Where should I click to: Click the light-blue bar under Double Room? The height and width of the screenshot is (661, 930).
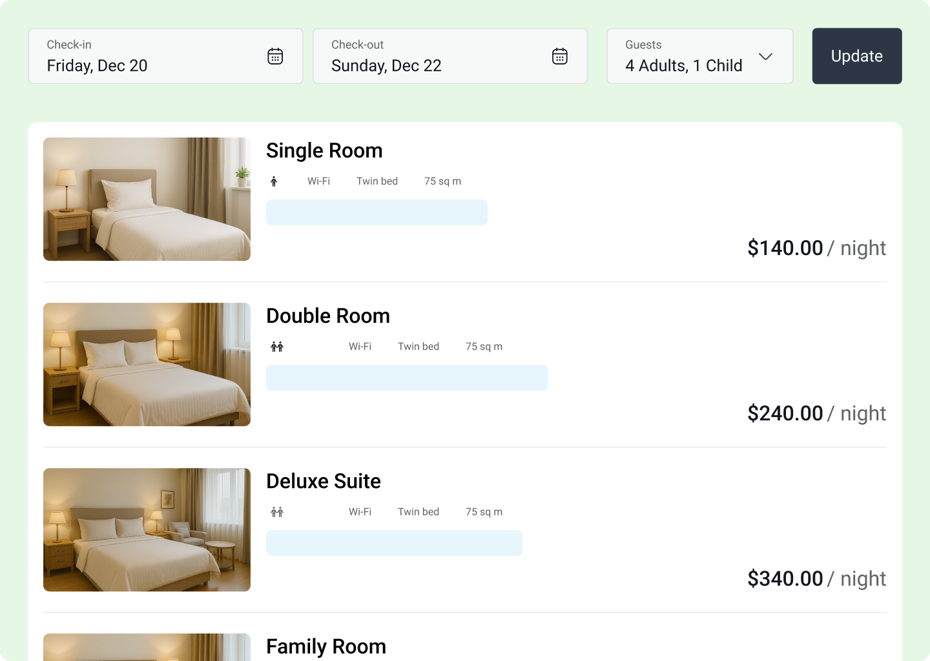tap(407, 378)
